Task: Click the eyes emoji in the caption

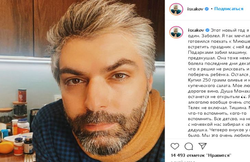Action: click(x=243, y=97)
